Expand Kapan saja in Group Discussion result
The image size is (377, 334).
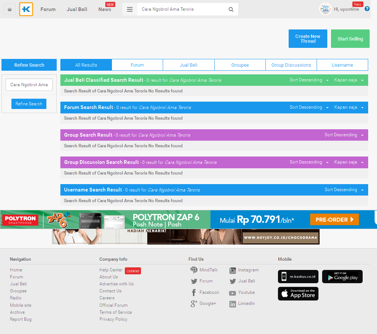coord(349,162)
